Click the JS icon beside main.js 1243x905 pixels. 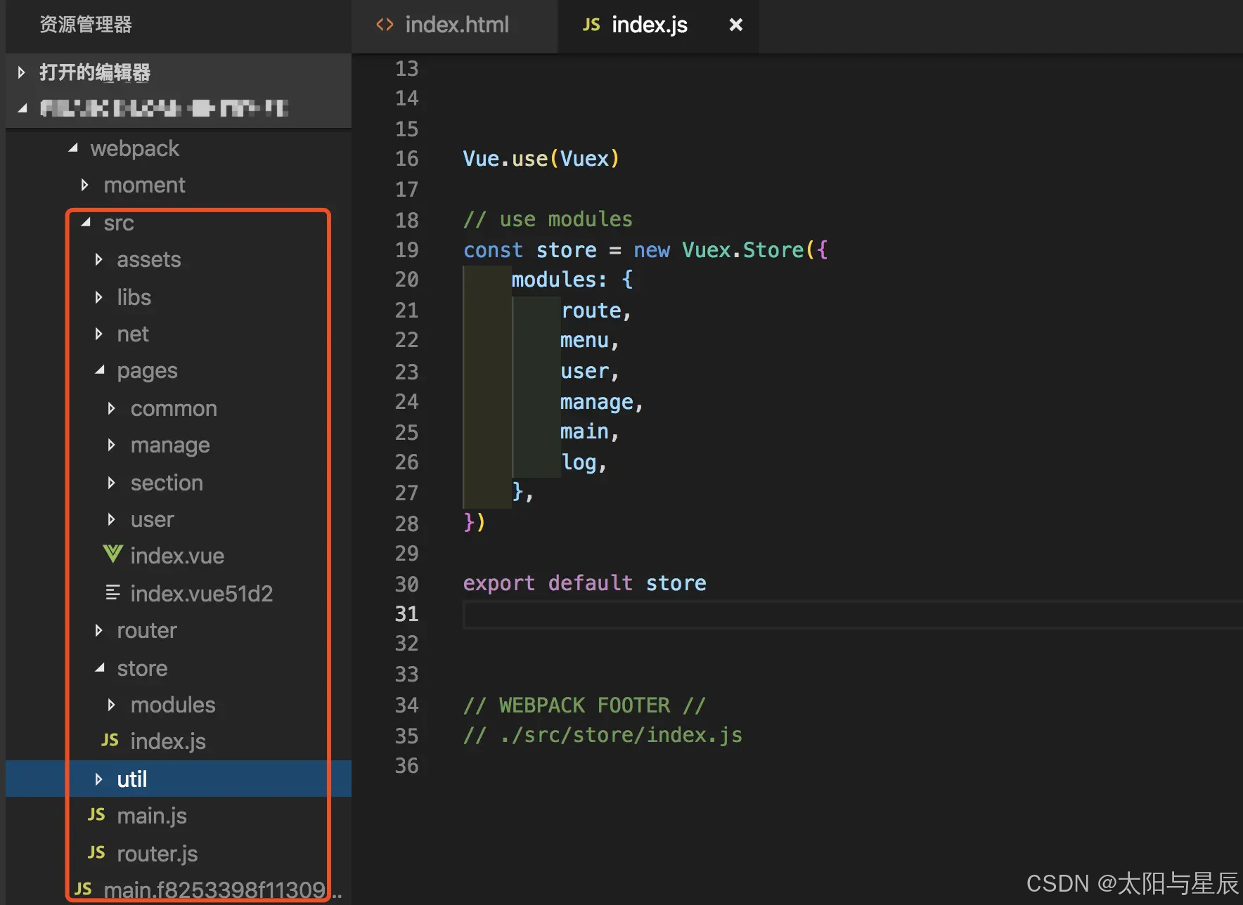(96, 815)
